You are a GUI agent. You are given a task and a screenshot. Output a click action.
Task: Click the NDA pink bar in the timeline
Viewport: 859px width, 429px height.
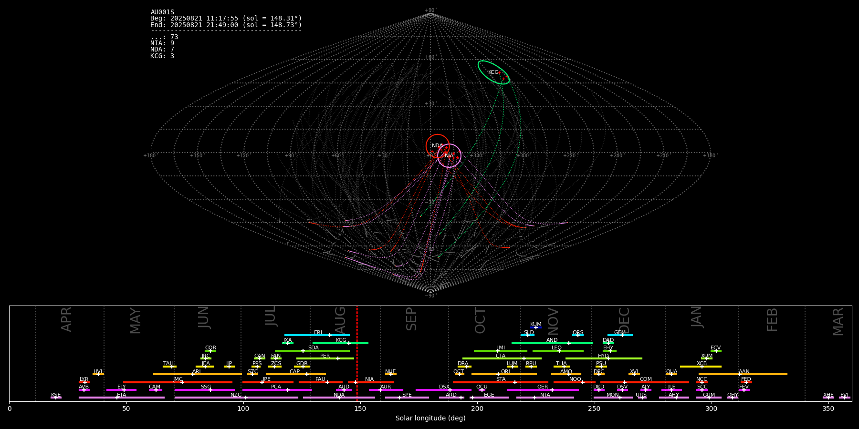pos(339,398)
